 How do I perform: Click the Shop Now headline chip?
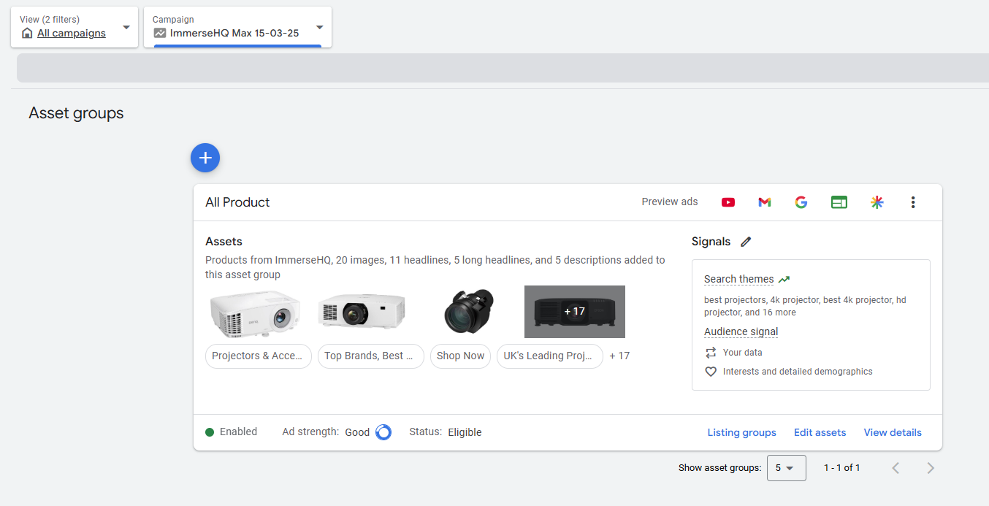[460, 356]
